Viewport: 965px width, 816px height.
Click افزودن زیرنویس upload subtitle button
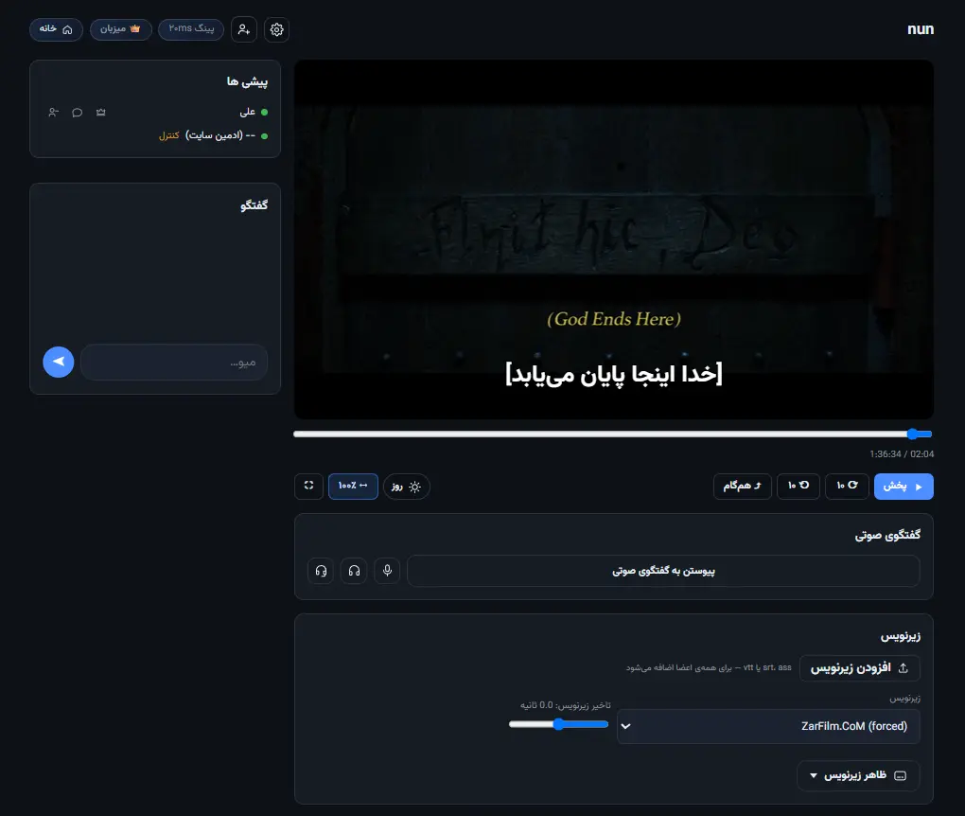[x=860, y=668]
